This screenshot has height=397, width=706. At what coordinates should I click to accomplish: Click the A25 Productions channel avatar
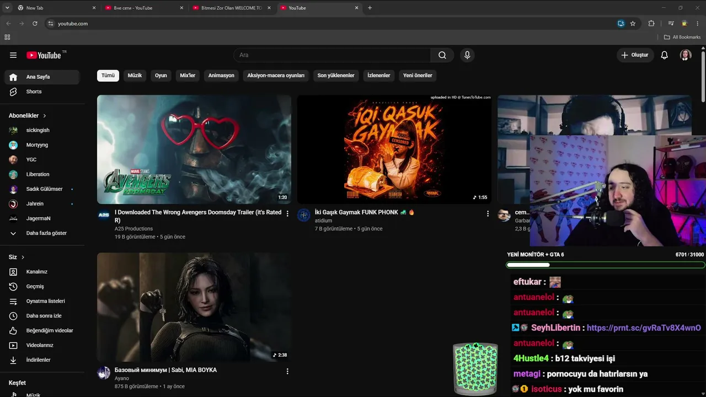click(x=104, y=215)
